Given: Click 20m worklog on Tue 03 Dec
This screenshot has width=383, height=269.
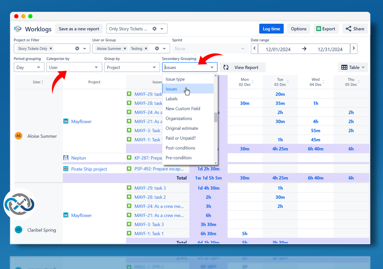Looking at the screenshot, I should 280,94.
